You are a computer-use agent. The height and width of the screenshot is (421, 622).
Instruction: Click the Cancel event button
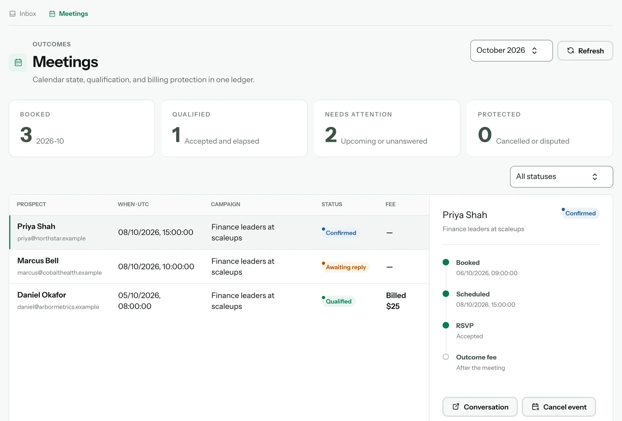(559, 407)
